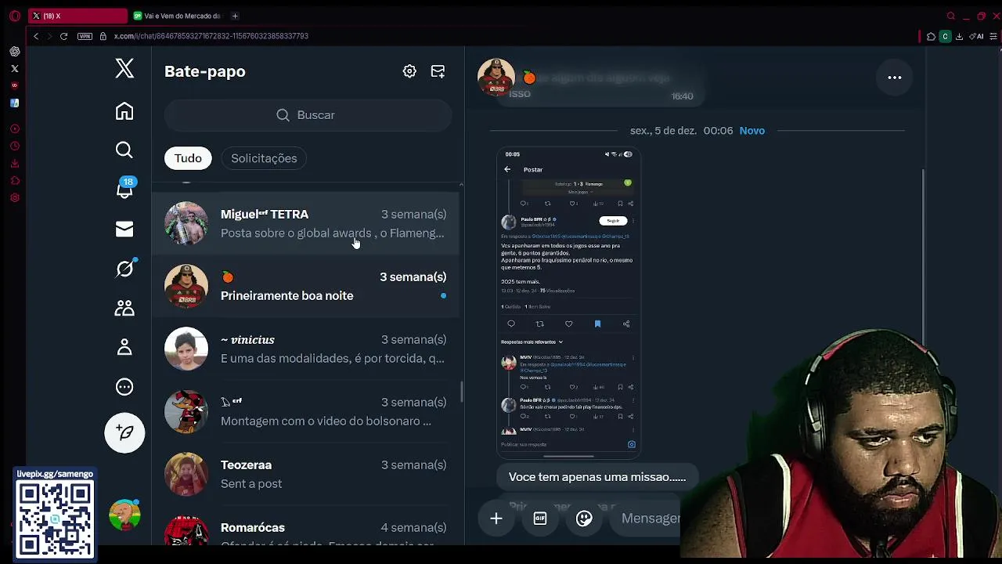
Task: Search tabs with top-right magnifier
Action: tap(951, 16)
